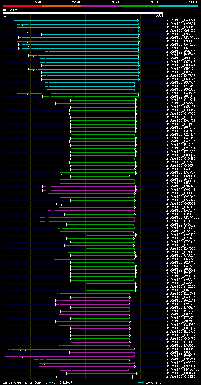Click the purple ~60% identity legend segment

(x=100, y=6)
